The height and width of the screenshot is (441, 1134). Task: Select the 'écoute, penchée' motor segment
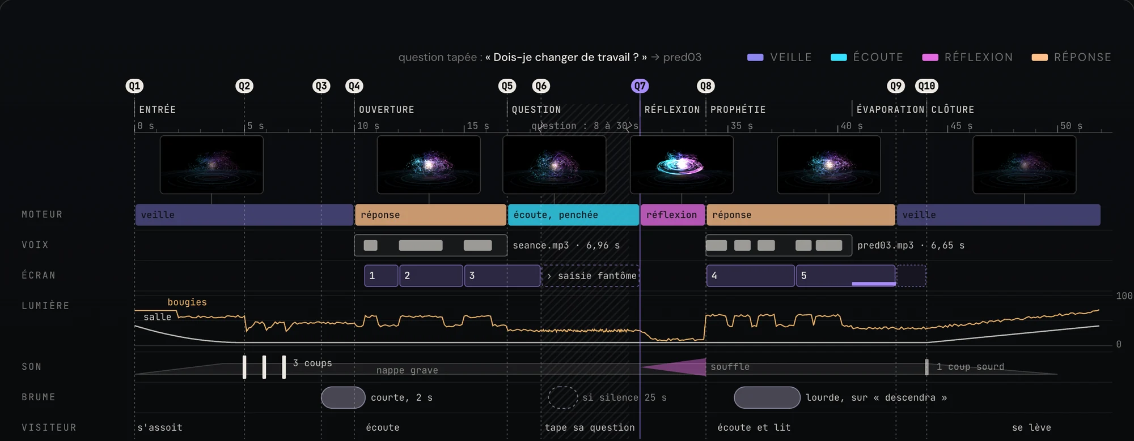click(573, 215)
